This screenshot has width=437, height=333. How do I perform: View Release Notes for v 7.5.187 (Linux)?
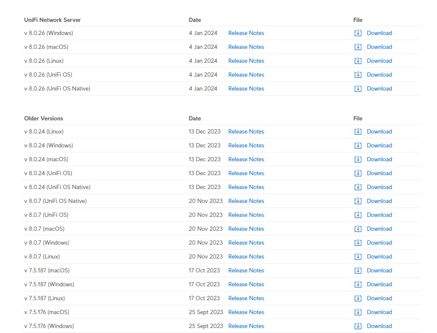[246, 298]
